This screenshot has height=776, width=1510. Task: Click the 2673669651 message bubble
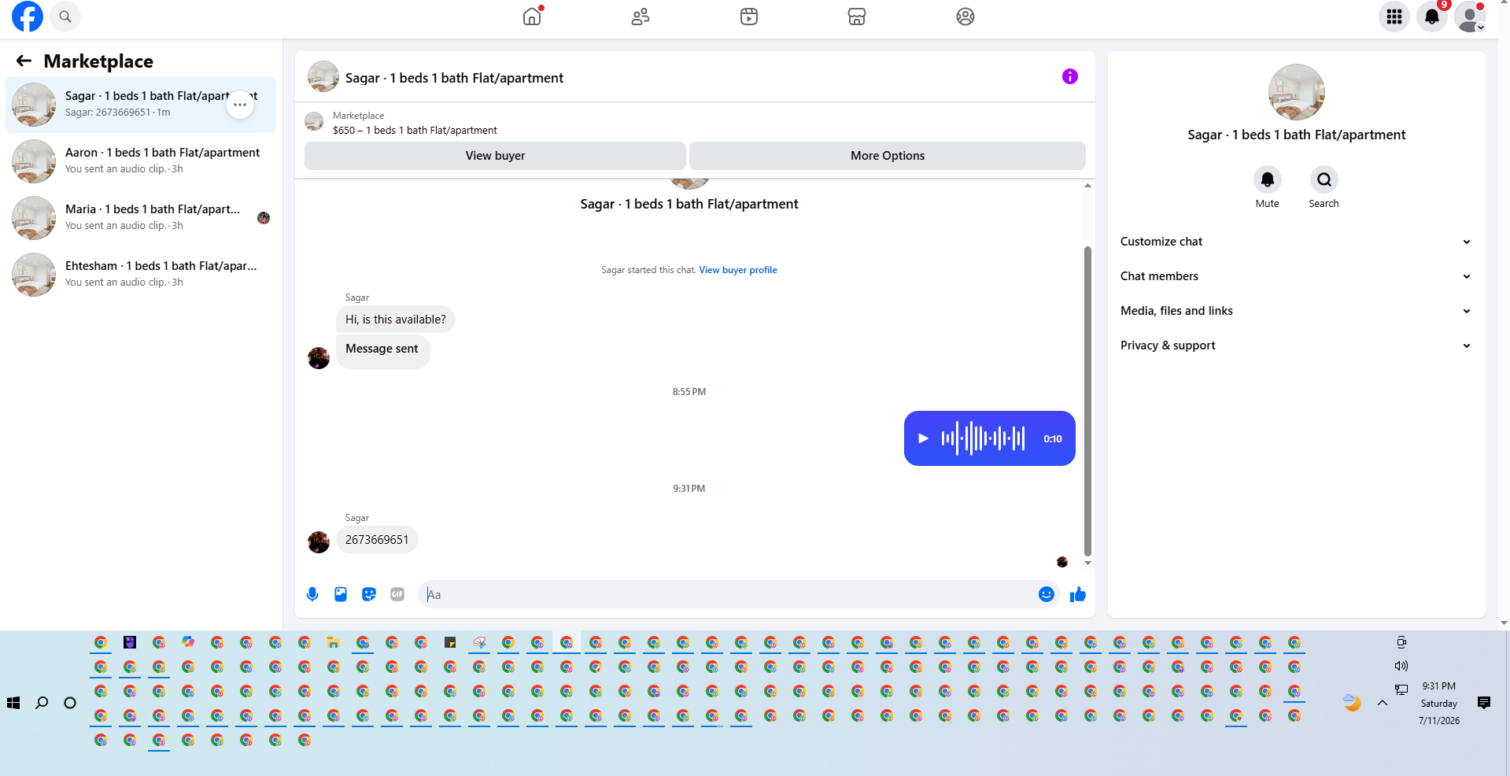click(x=377, y=540)
